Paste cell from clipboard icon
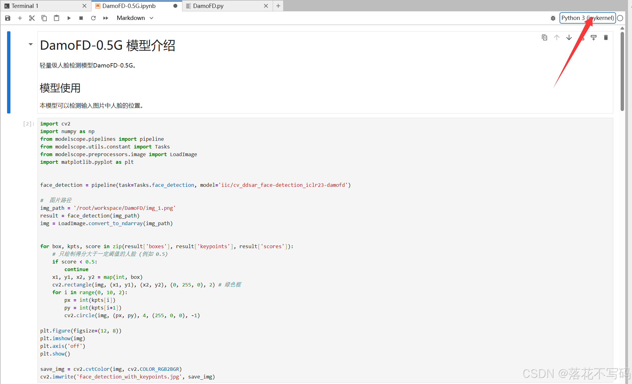 [x=57, y=18]
